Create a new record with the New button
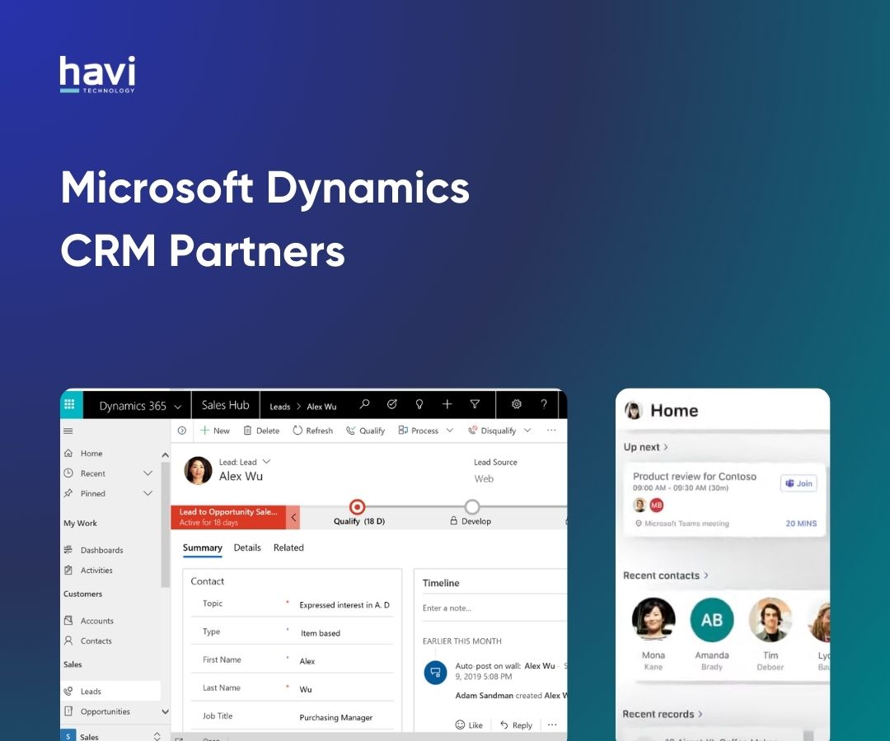This screenshot has height=741, width=890. 214,430
